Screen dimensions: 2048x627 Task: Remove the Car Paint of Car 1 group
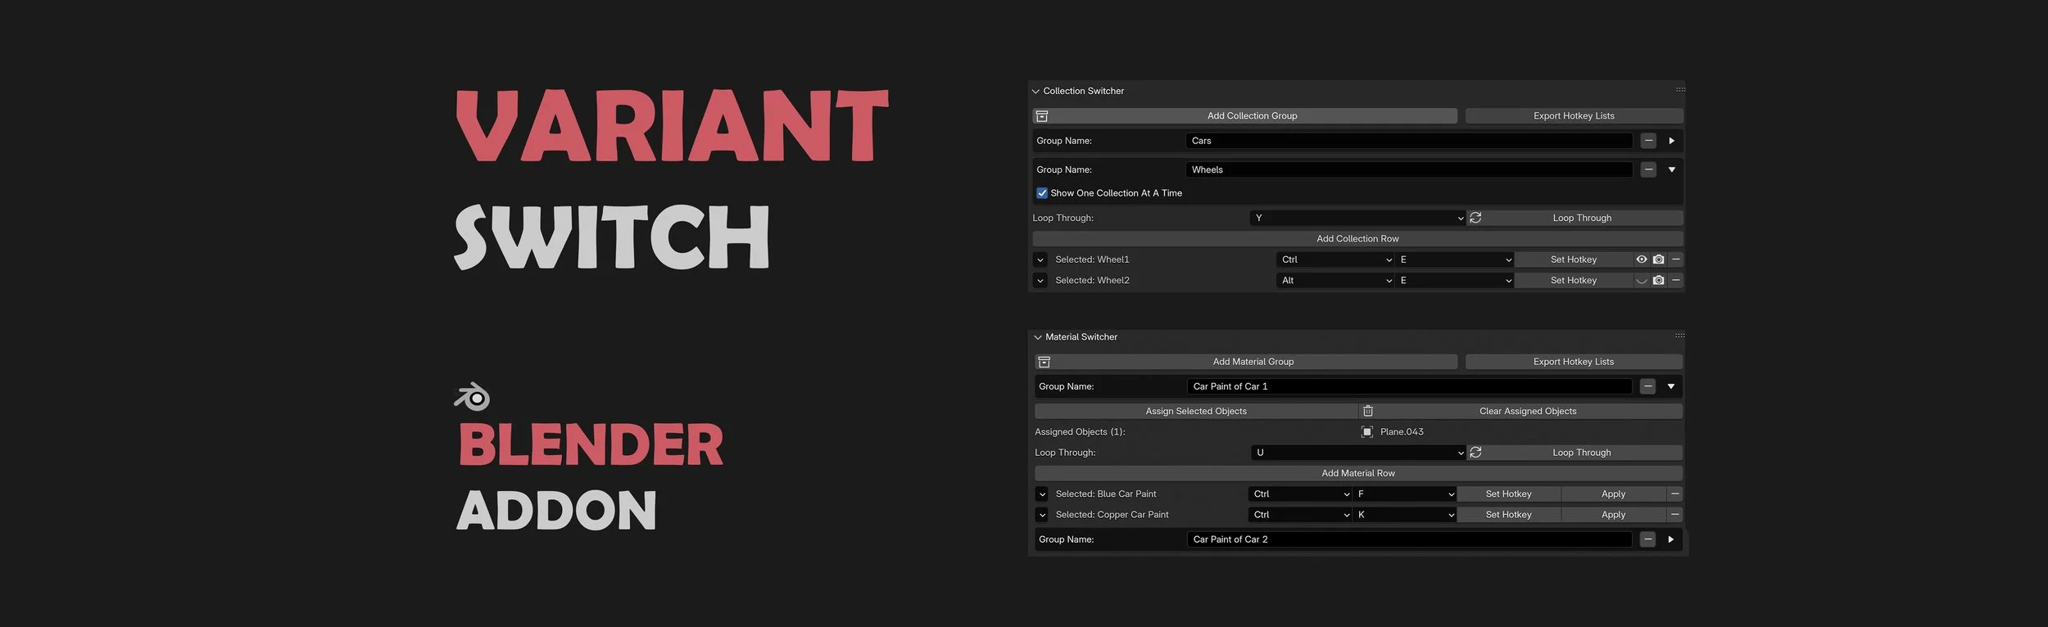pos(1648,386)
